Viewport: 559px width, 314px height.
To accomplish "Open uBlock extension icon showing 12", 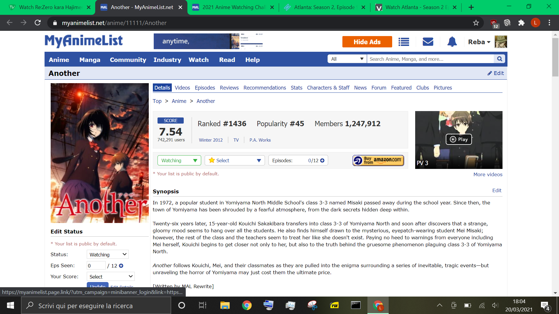I will tap(494, 23).
